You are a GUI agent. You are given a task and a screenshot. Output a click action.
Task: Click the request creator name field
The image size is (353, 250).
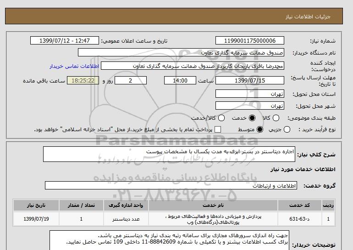pos(193,66)
